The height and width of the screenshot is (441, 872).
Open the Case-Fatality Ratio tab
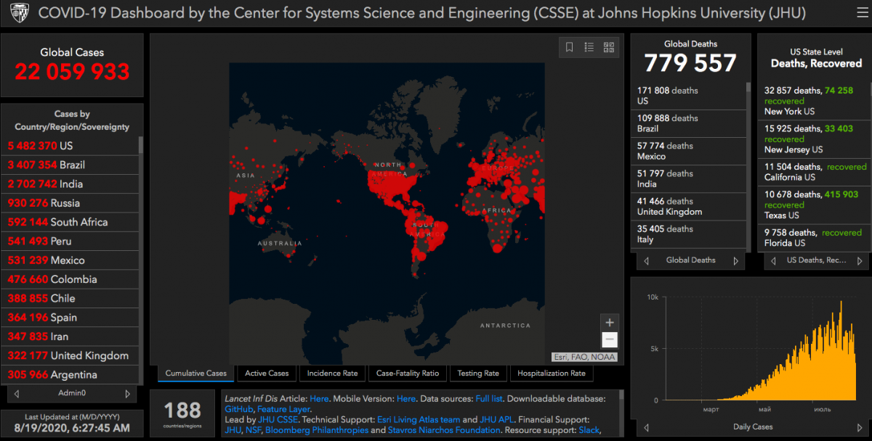pos(408,374)
